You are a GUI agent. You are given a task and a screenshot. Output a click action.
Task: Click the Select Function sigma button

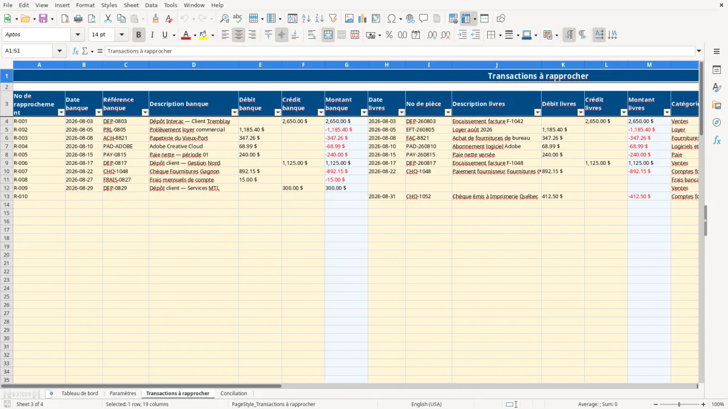tap(84, 52)
